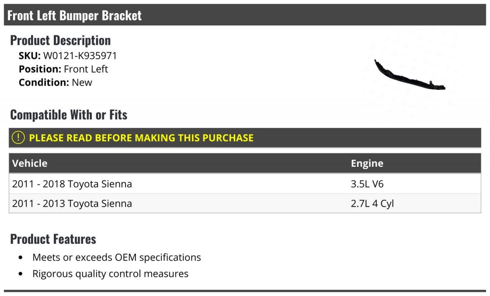Screen dimensions: 490x296
Task: Click the "Product Features" heading
Action: pos(53,239)
